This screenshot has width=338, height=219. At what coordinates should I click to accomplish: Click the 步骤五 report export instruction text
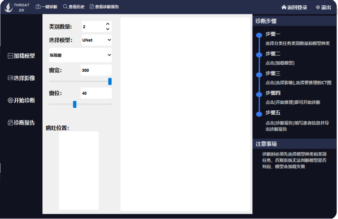(x=297, y=126)
